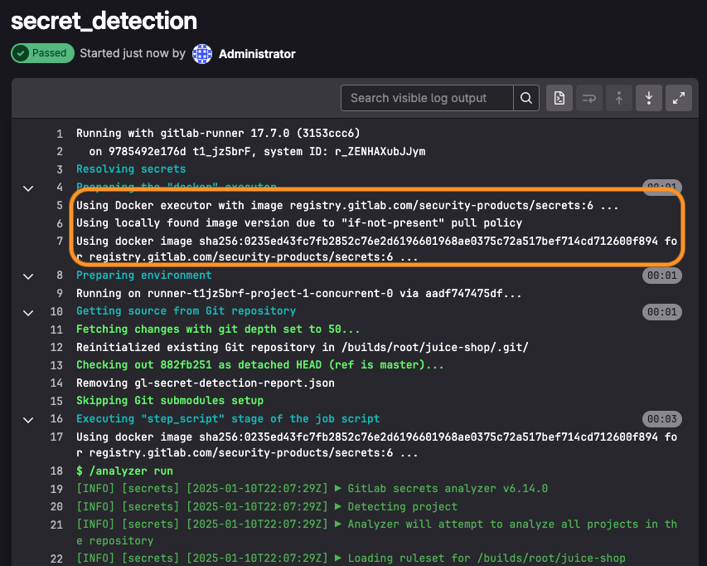Open the raw job log icon
Image resolution: width=707 pixels, height=566 pixels.
tap(559, 98)
